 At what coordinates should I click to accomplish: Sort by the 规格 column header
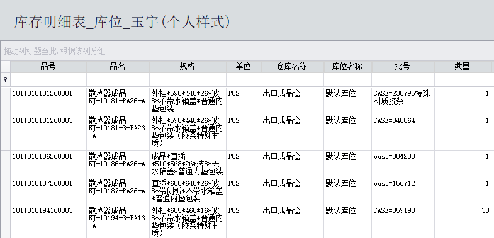click(x=188, y=67)
